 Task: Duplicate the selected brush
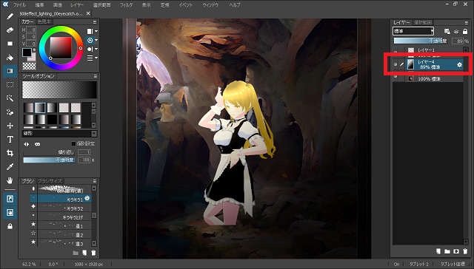point(84,253)
